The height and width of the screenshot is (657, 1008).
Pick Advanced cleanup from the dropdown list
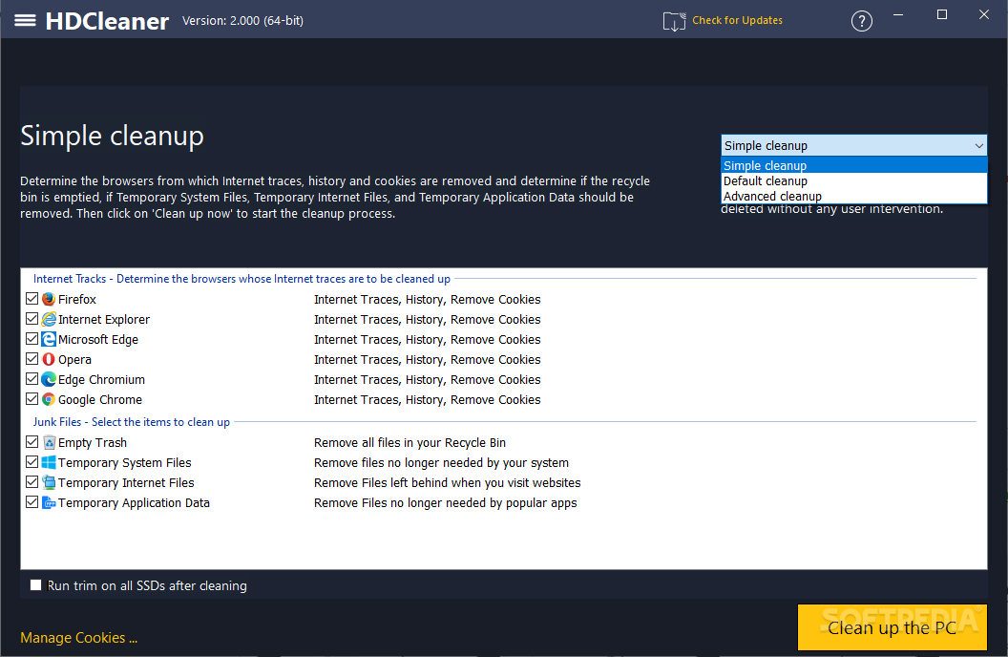pos(853,196)
